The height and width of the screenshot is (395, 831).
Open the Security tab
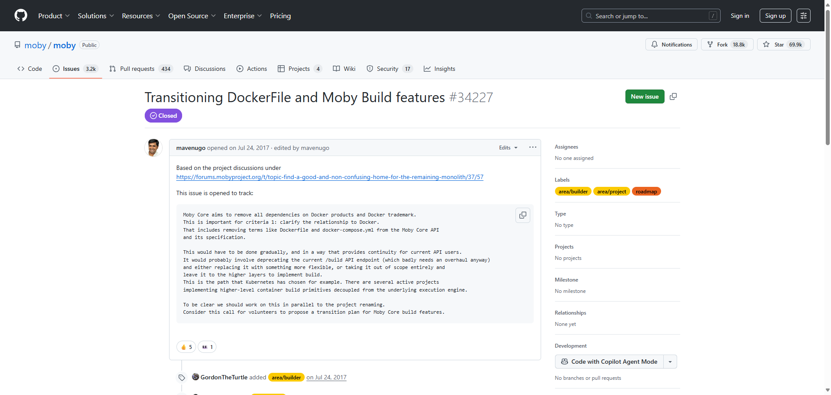pos(389,69)
